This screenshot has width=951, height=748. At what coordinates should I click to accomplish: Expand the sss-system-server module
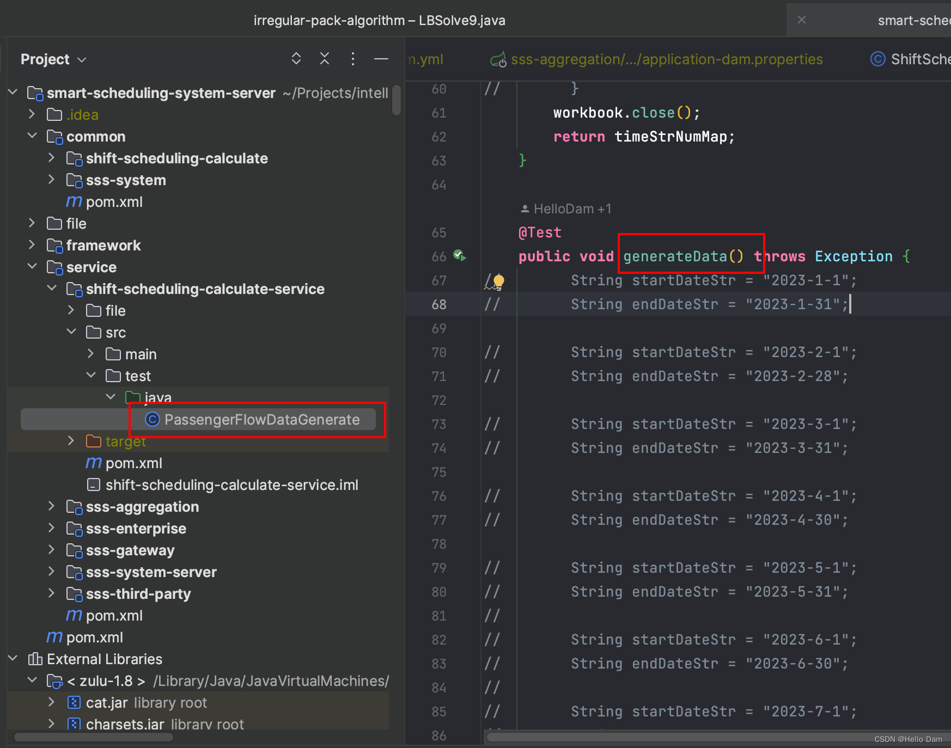coord(52,572)
